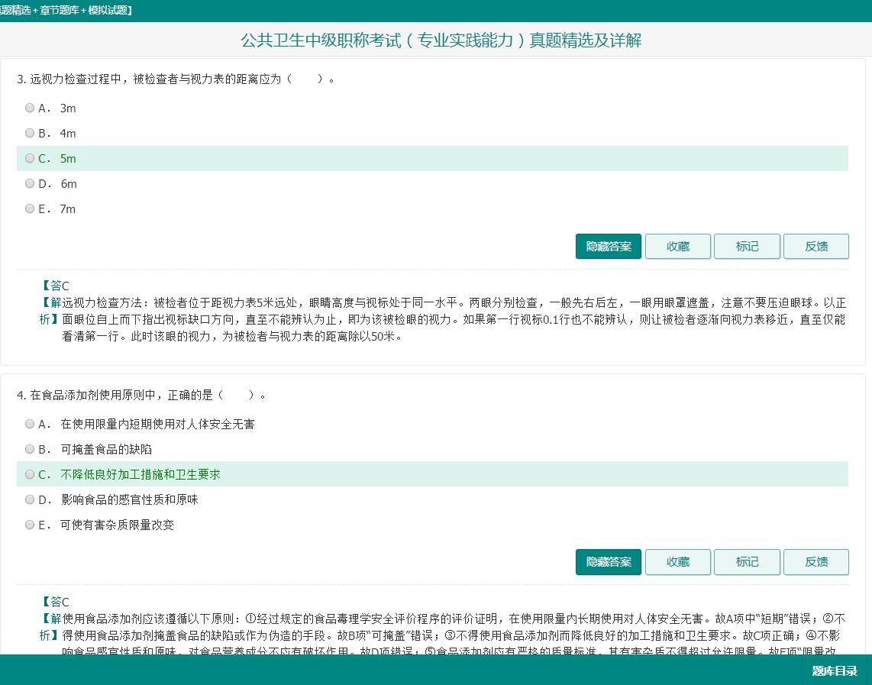Choose answer C 5m in question 3

point(30,159)
